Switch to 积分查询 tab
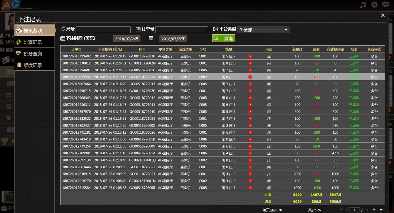Screen dimensions: 394x213 point(33,54)
